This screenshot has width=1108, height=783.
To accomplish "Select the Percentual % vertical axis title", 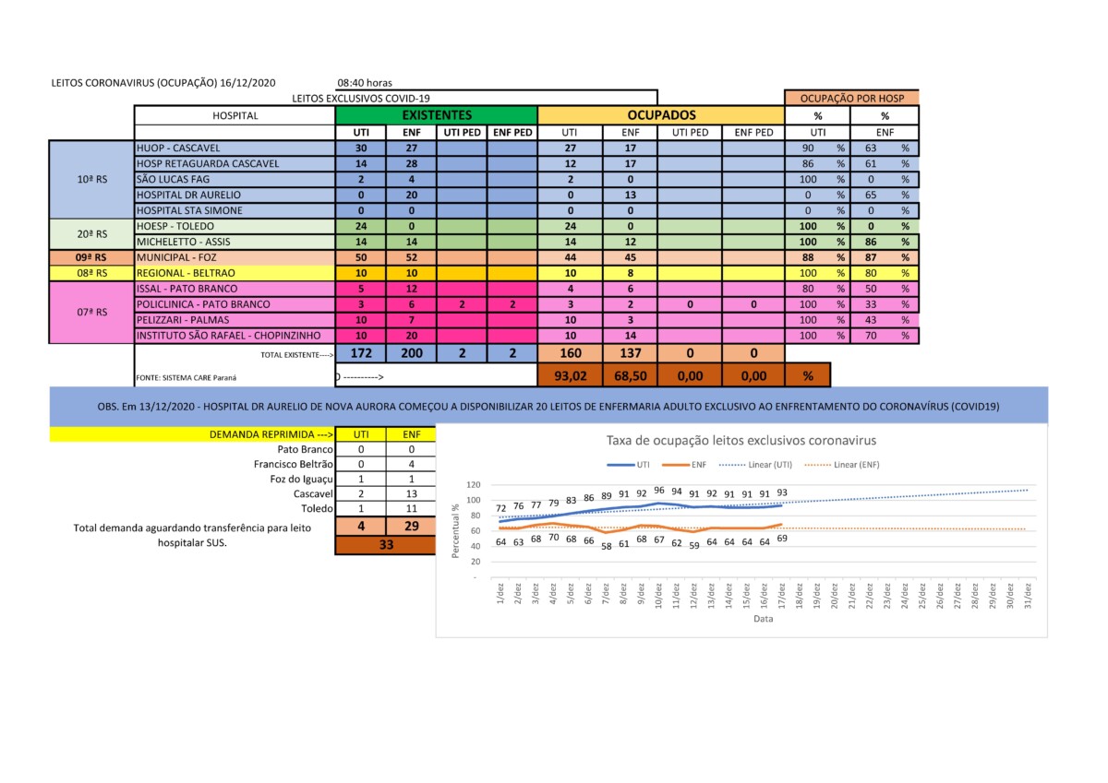I will click(454, 530).
